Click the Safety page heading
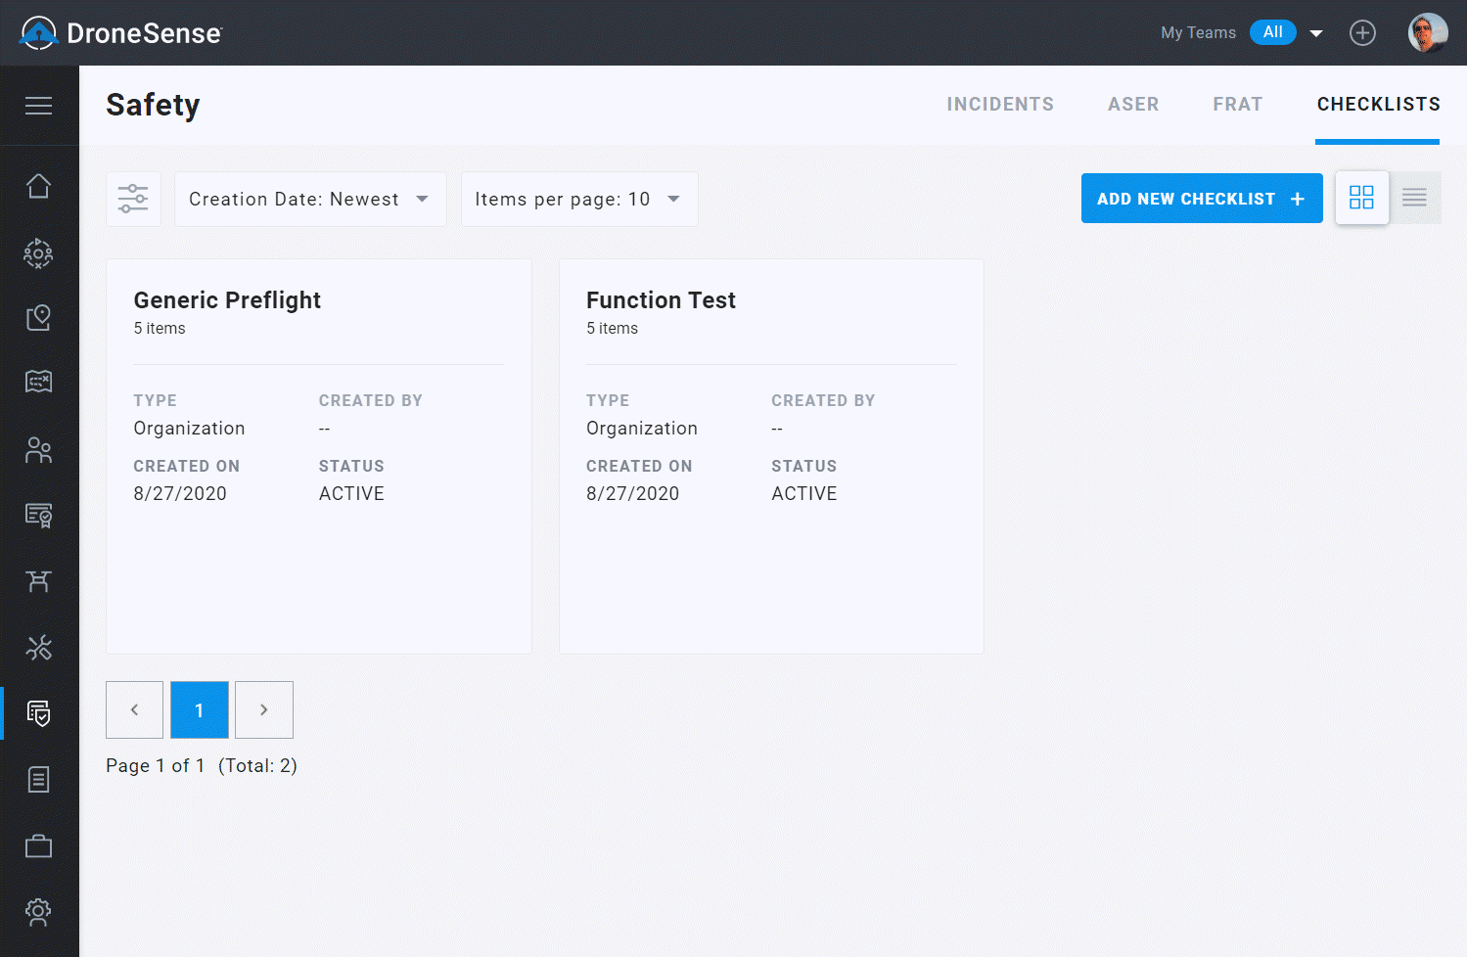1467x957 pixels. pos(153,105)
